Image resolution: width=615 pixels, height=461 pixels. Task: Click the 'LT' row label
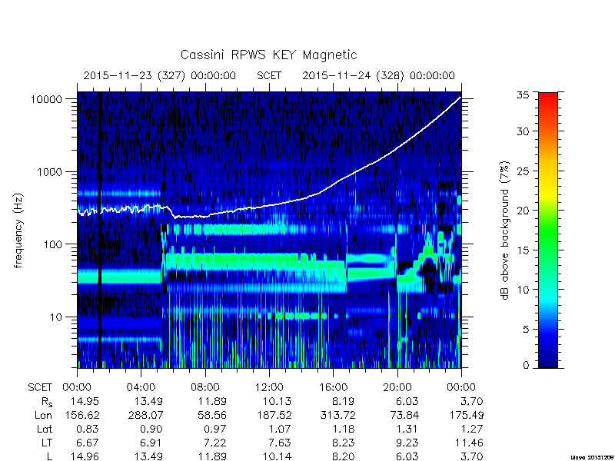coord(47,443)
